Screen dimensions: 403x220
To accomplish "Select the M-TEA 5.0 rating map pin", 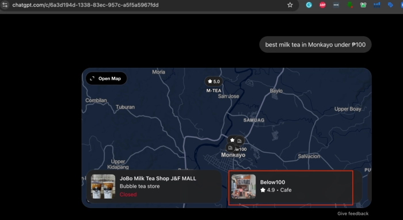I will [214, 82].
